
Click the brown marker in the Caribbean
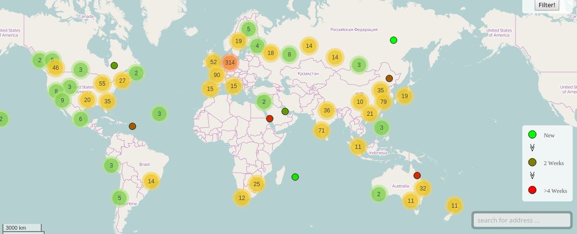tap(133, 126)
